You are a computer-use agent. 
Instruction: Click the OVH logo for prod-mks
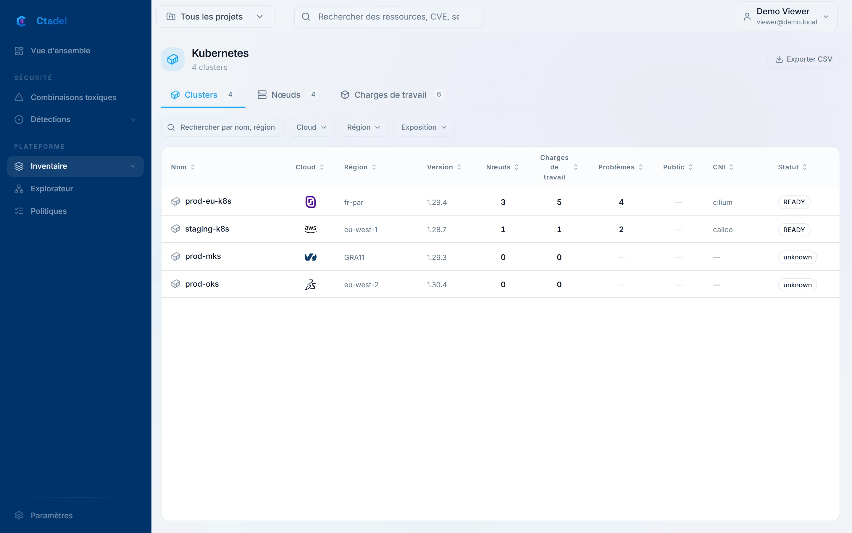pos(310,257)
